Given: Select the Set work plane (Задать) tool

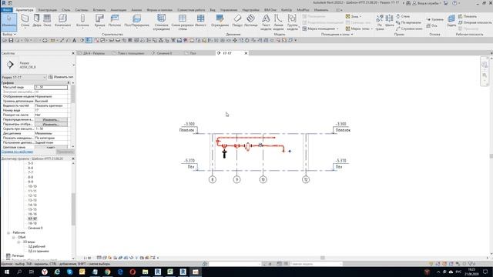Looking at the screenshot, I should click(x=451, y=21).
